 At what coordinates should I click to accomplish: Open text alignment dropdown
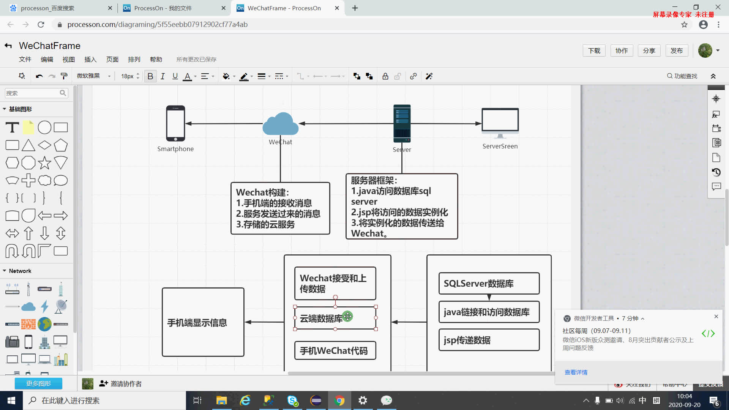coord(207,76)
